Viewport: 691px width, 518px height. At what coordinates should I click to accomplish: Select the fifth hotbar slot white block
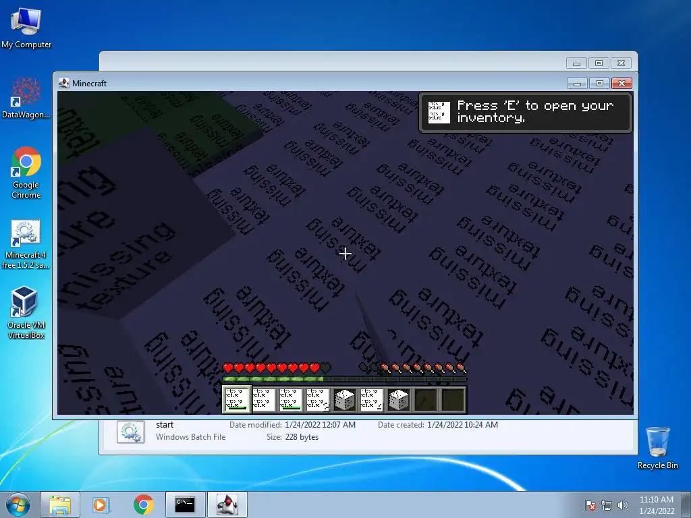(x=345, y=399)
